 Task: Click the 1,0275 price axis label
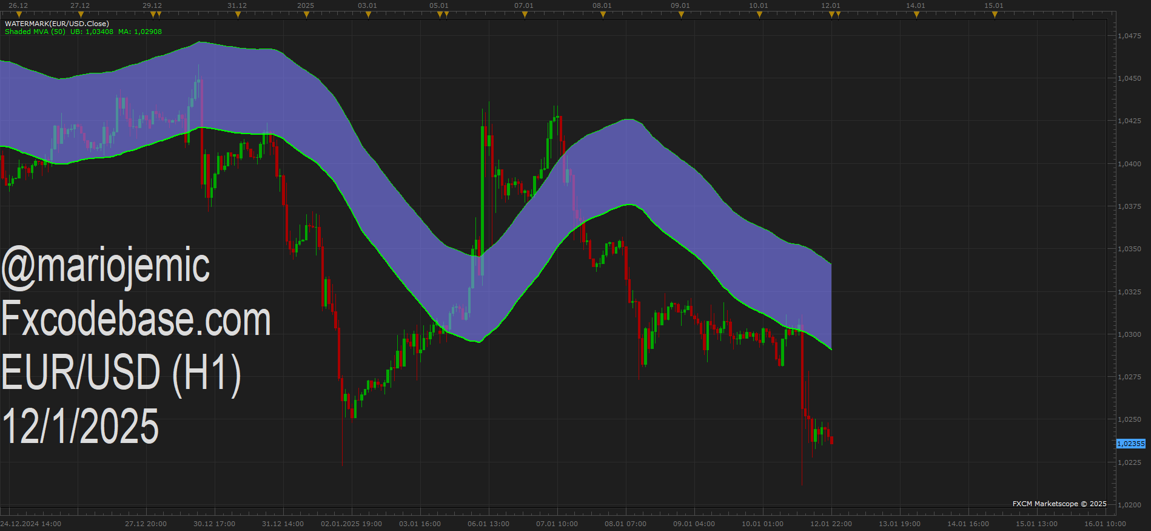tap(1129, 377)
